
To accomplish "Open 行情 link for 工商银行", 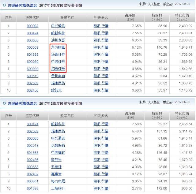I will pos(105,188).
